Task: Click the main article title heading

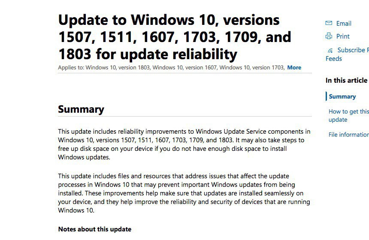Action: pos(175,37)
